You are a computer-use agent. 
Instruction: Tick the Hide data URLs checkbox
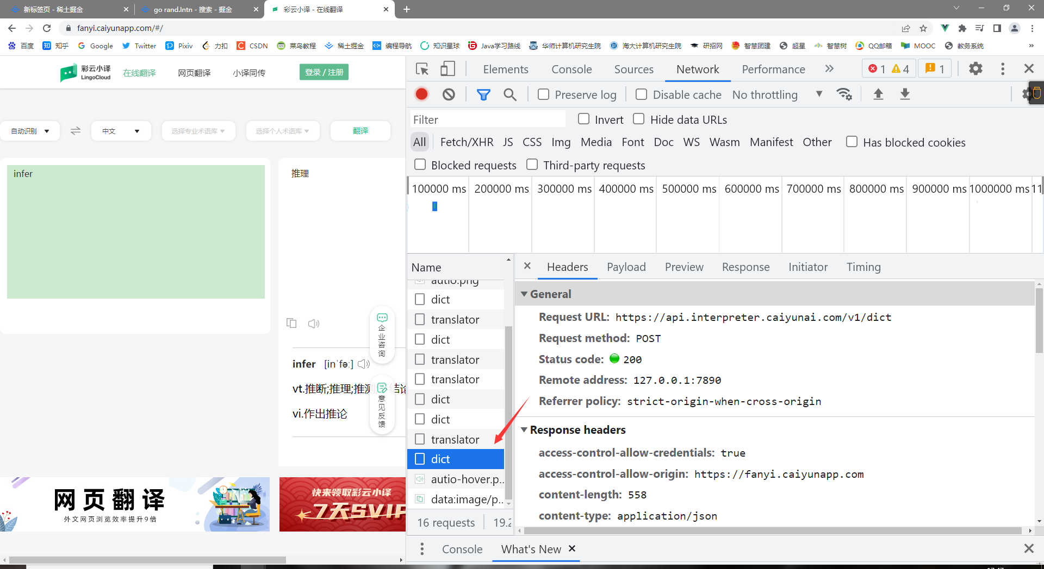coord(639,119)
